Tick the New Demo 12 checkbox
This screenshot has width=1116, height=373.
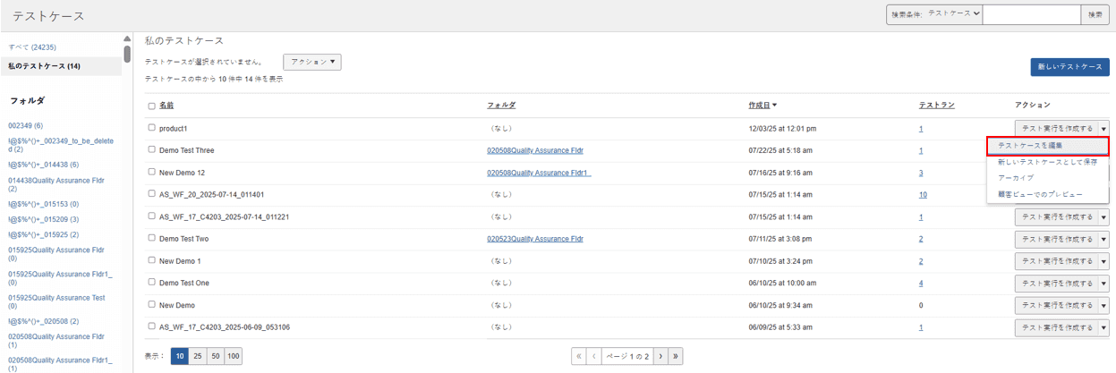click(151, 172)
